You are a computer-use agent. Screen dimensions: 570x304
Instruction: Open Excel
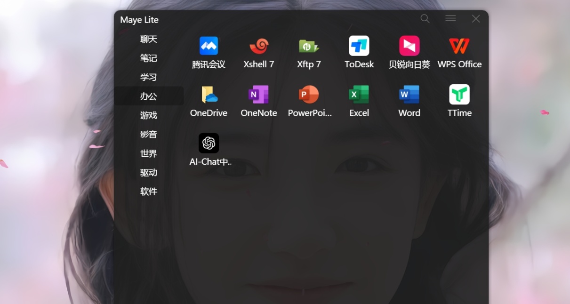pos(359,95)
